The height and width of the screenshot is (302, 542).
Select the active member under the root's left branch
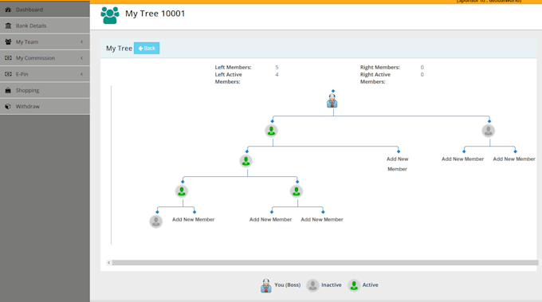coord(271,131)
